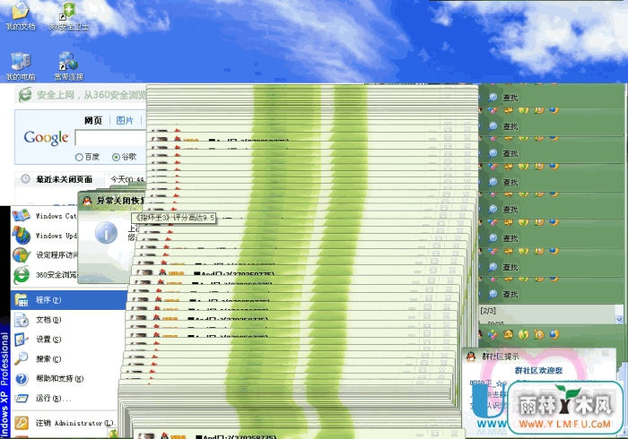Click the green 360 browser logo beside 安全上网
This screenshot has width=628, height=439.
point(25,95)
